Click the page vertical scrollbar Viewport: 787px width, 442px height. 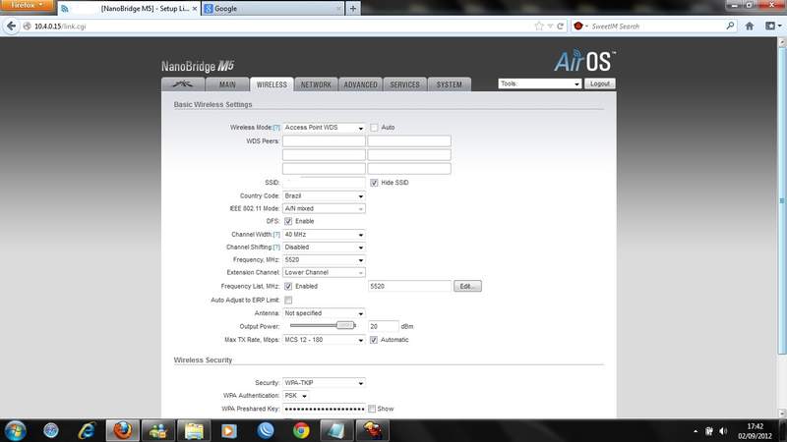[781, 200]
